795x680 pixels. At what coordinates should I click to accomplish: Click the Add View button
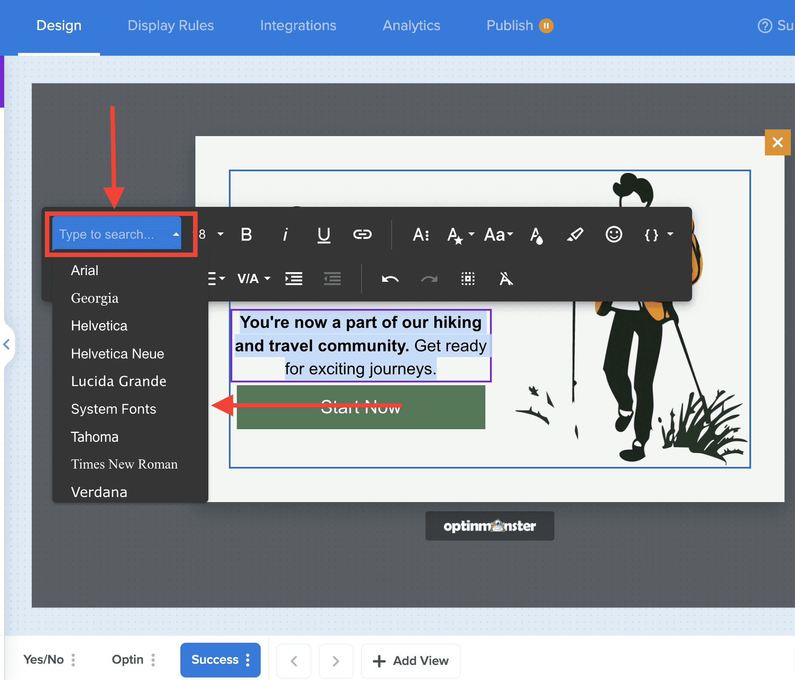[x=410, y=661]
